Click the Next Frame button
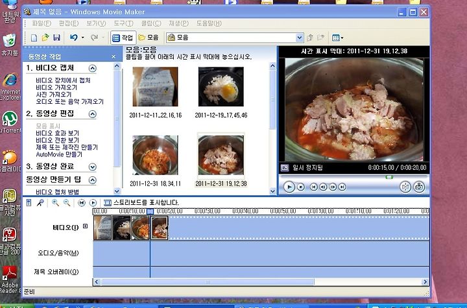 point(333,187)
